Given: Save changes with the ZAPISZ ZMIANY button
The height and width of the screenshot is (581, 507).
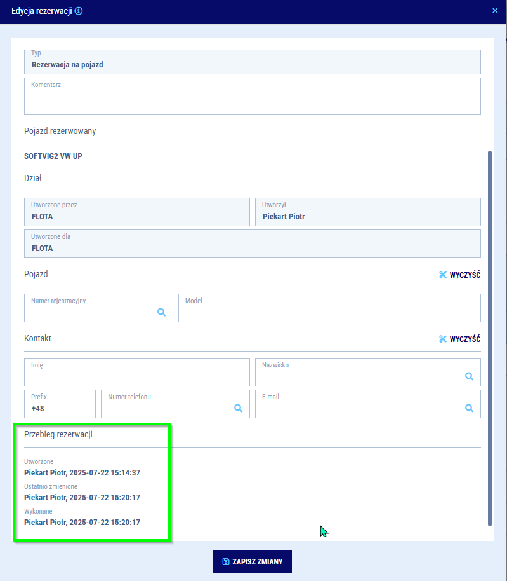Looking at the screenshot, I should [x=253, y=562].
